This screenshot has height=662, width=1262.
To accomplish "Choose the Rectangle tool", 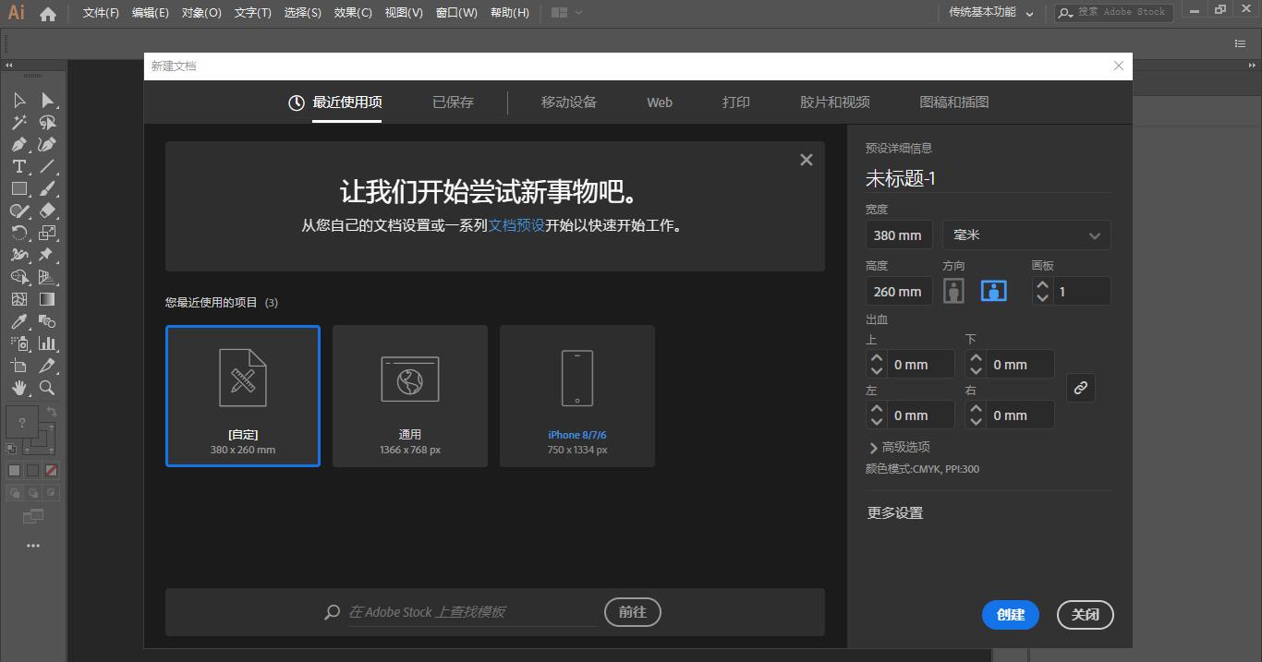I will tap(18, 188).
